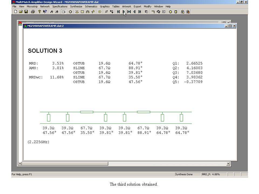Open the Synthesize menu
The width and height of the screenshot is (259, 194).
point(76,6)
